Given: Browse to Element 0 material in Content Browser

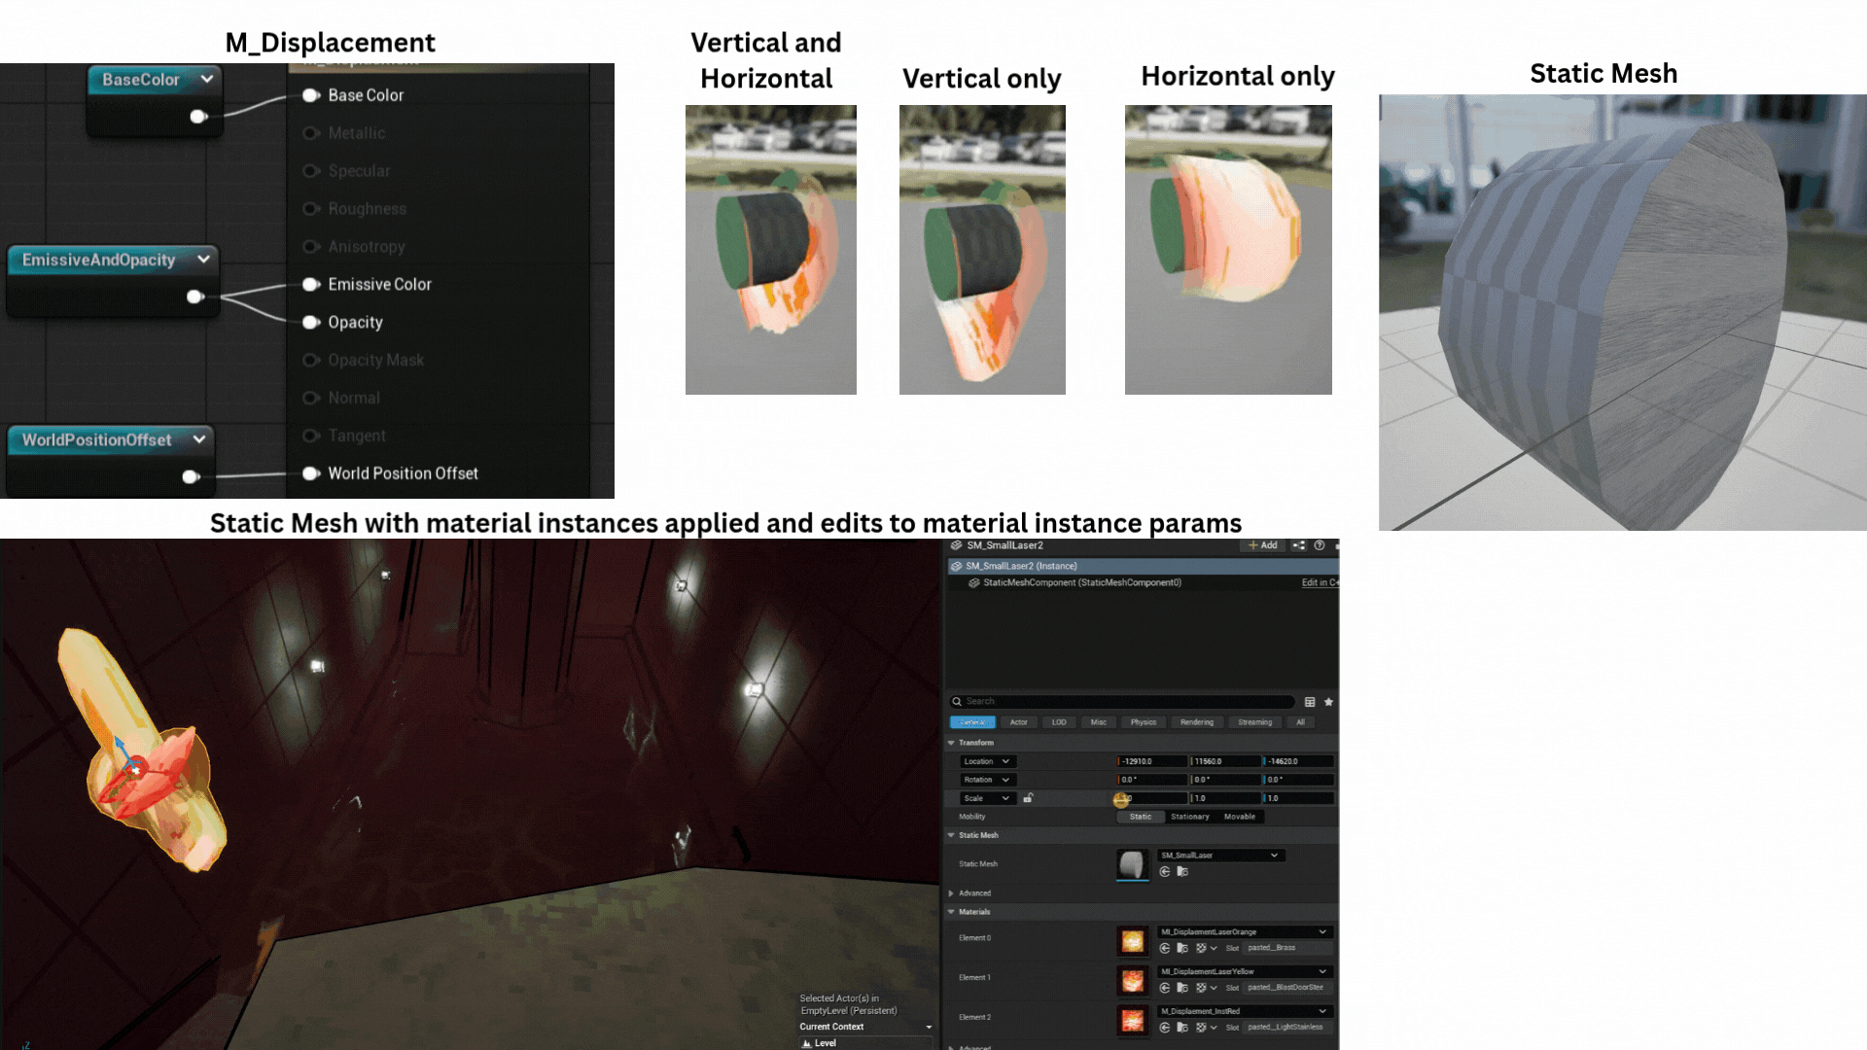Looking at the screenshot, I should pos(1182,948).
